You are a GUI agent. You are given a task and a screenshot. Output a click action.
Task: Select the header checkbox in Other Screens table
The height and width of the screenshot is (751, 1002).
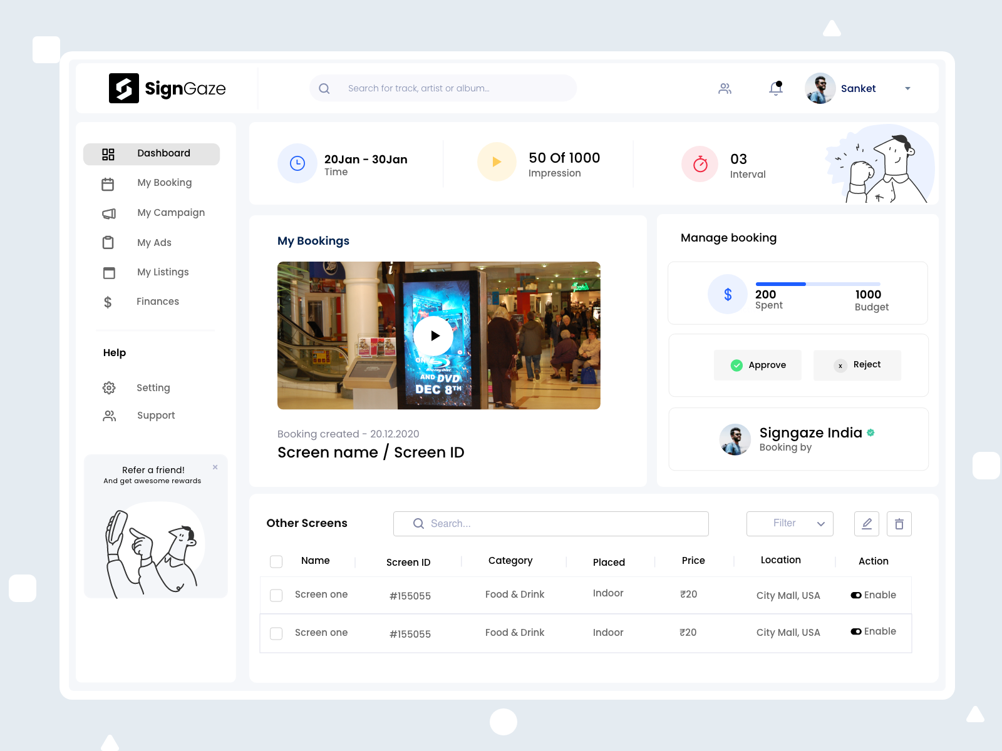276,561
